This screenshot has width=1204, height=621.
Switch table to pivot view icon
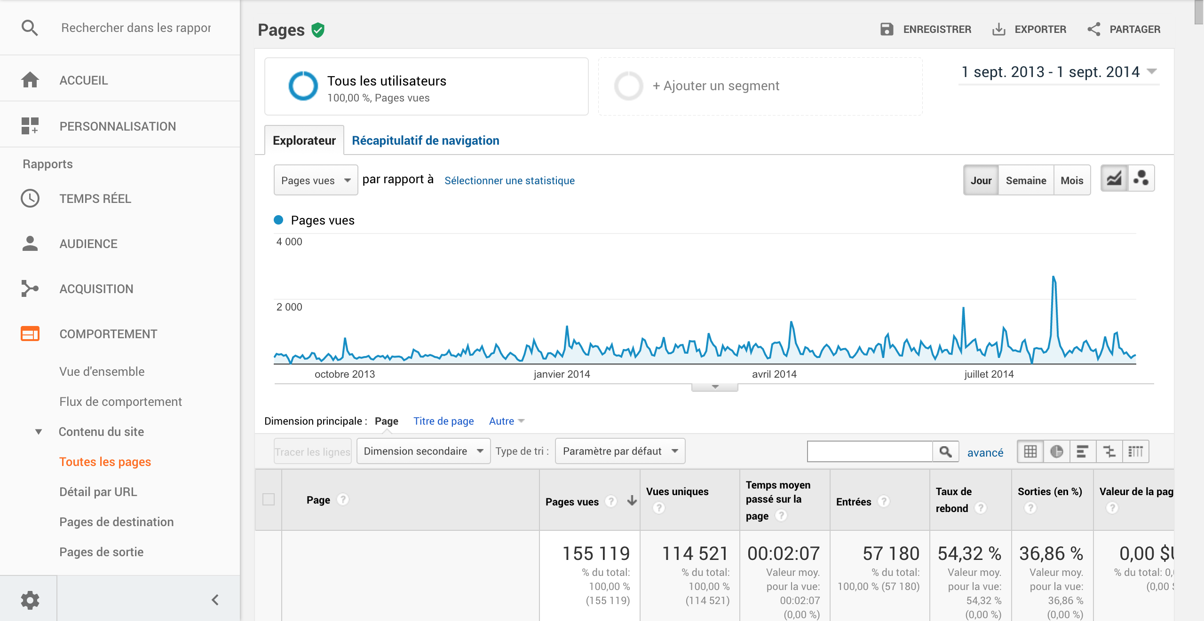pyautogui.click(x=1135, y=451)
